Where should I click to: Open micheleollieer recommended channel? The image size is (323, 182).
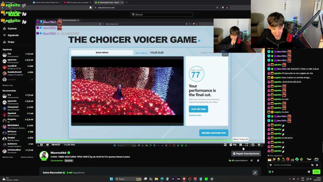pyautogui.click(x=18, y=151)
